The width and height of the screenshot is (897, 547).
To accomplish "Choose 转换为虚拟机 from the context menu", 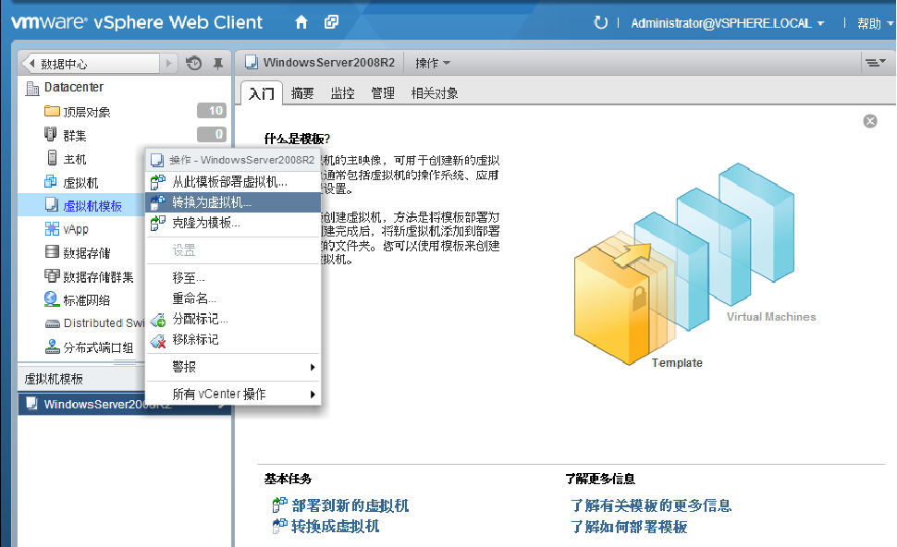I will click(x=233, y=202).
